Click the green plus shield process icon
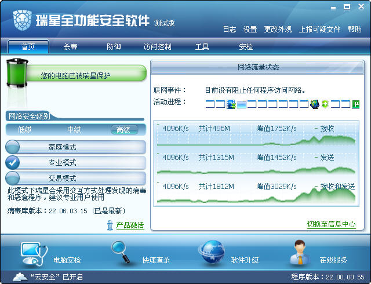The width and height of the screenshot is (371, 284). [325, 104]
